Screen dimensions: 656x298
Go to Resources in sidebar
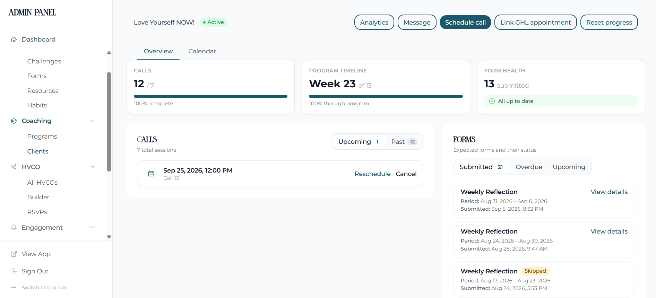43,91
